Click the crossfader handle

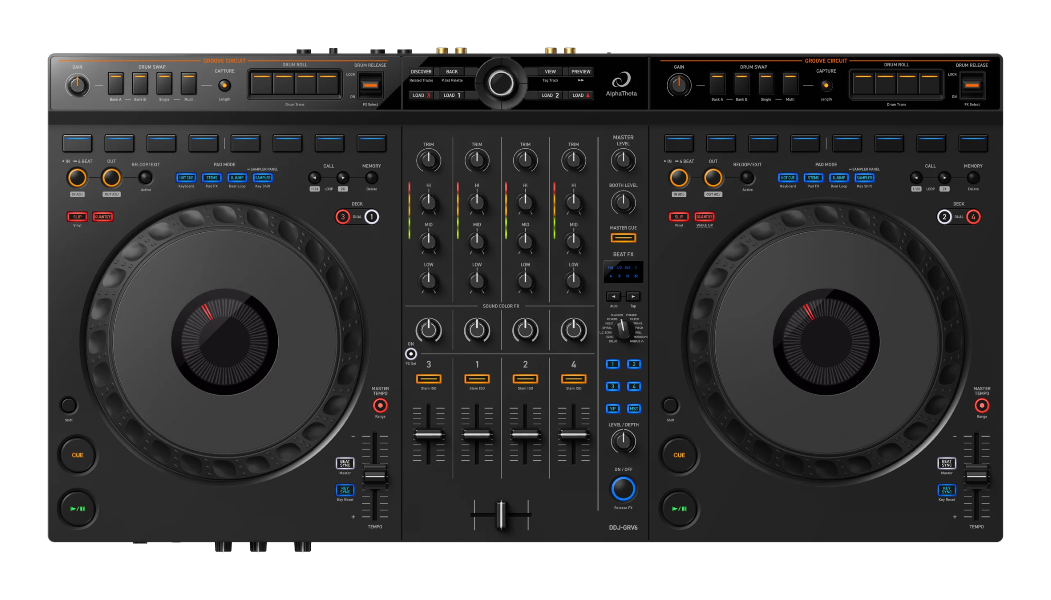(501, 515)
